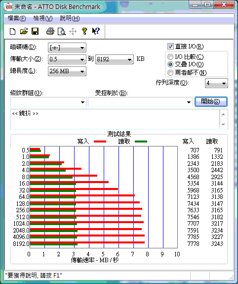Viewport: 238px width, 284px height.
Task: Click read value 3243
Action: click(x=217, y=244)
